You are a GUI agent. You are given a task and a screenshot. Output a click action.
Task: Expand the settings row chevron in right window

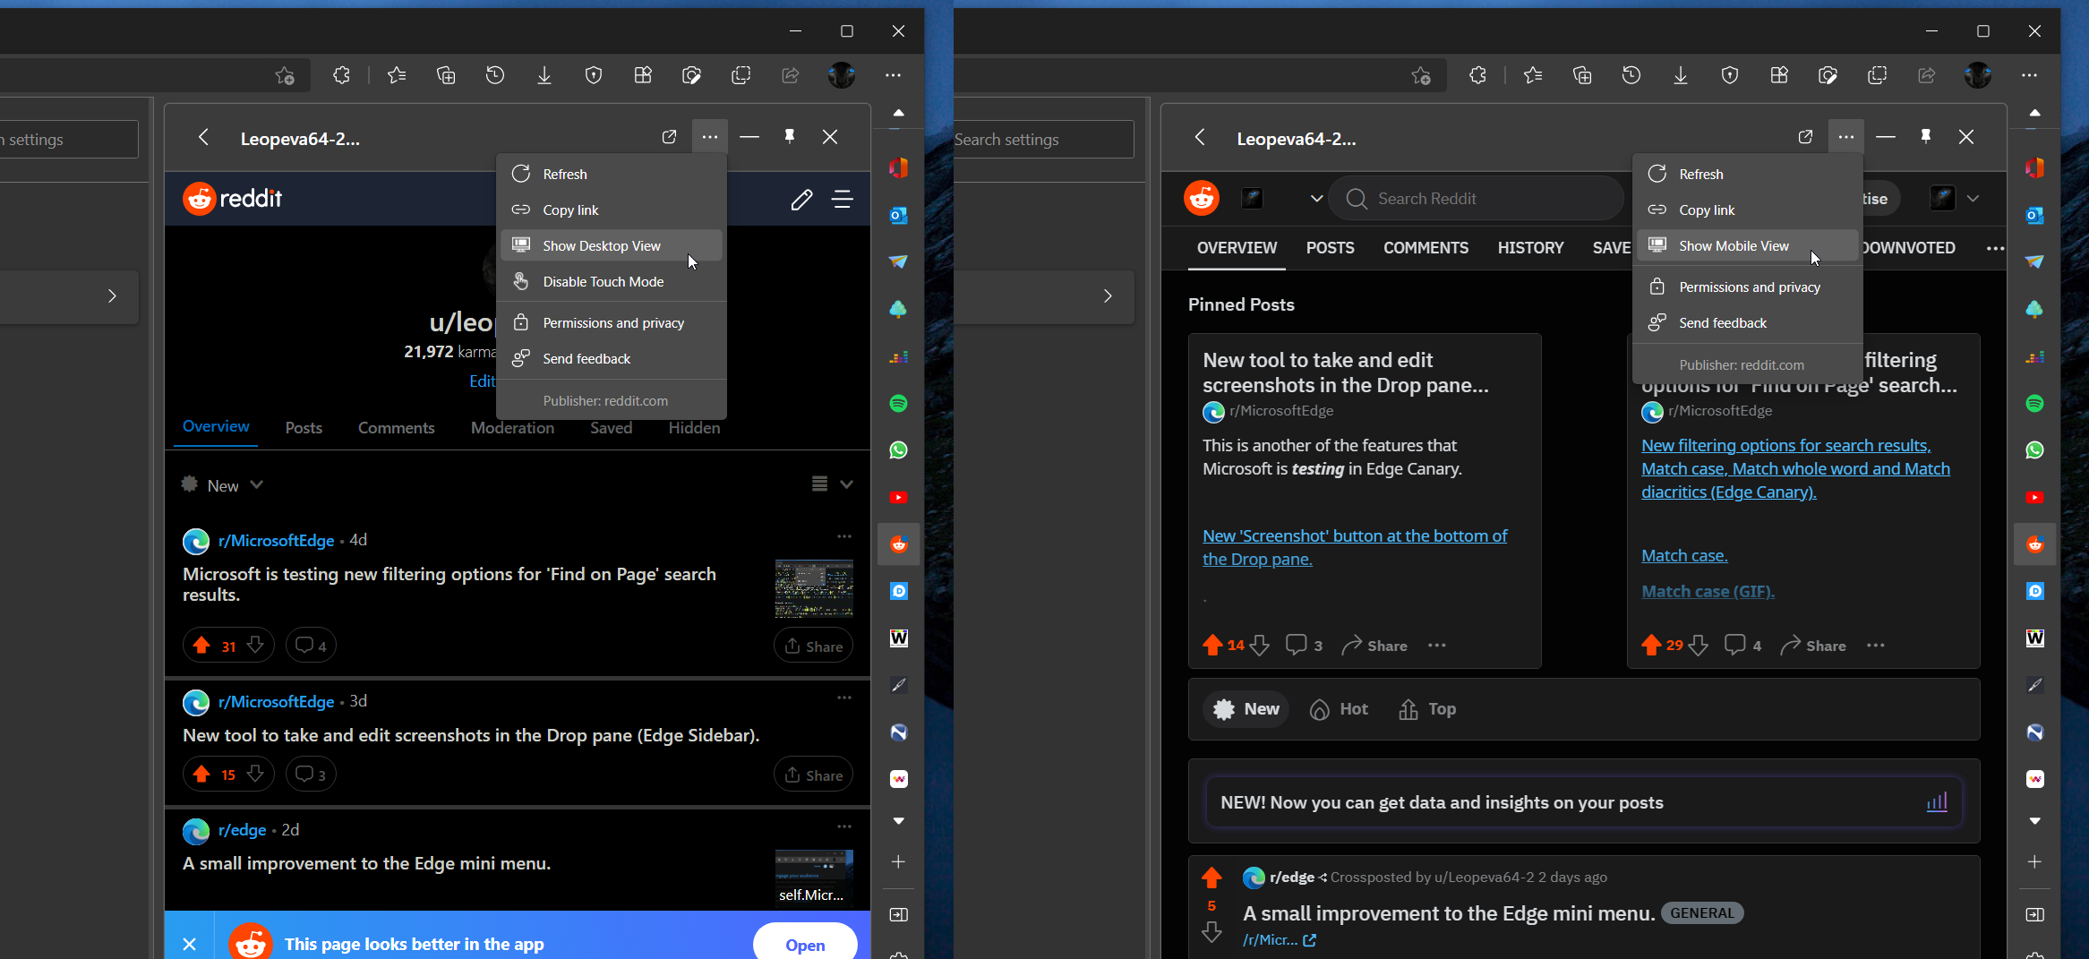point(1108,296)
